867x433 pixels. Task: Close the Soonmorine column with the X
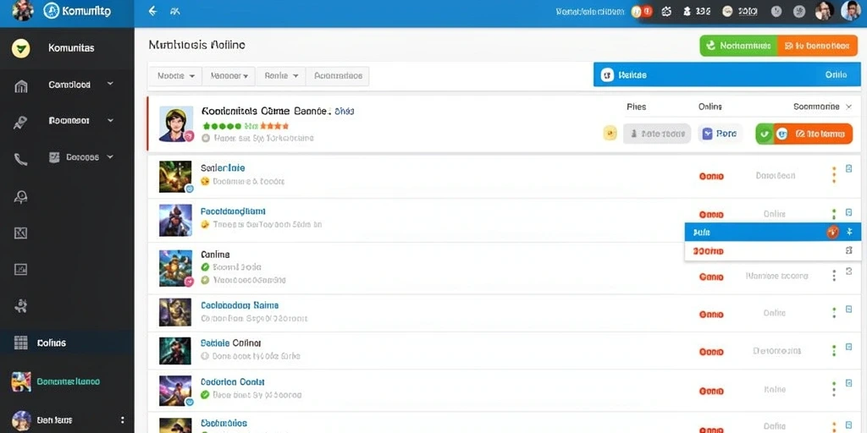coord(848,107)
